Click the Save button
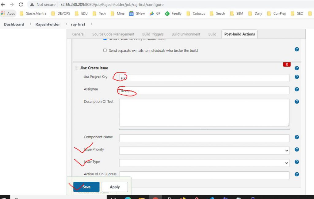The width and height of the screenshot is (314, 199). [86, 187]
